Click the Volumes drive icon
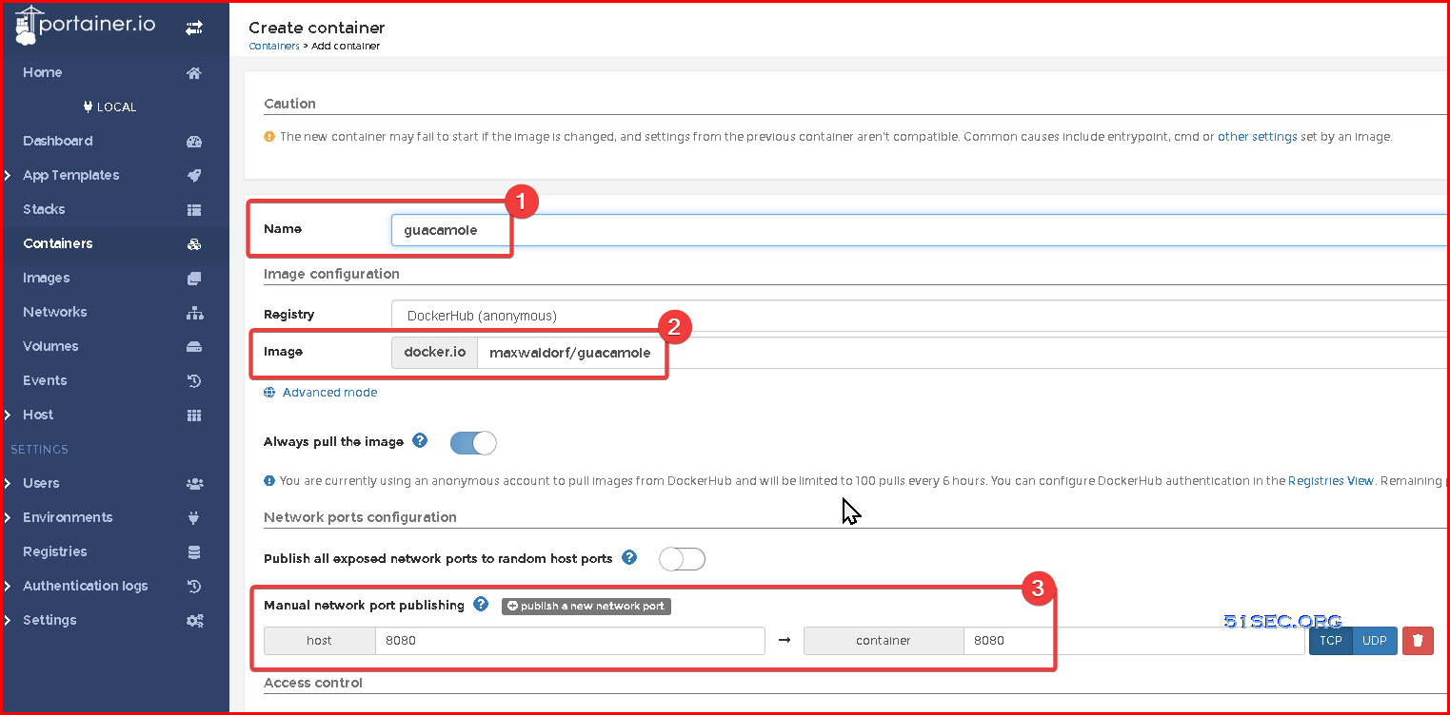The image size is (1450, 715). (194, 347)
